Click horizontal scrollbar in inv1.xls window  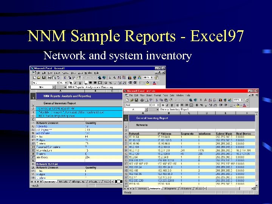point(230,189)
